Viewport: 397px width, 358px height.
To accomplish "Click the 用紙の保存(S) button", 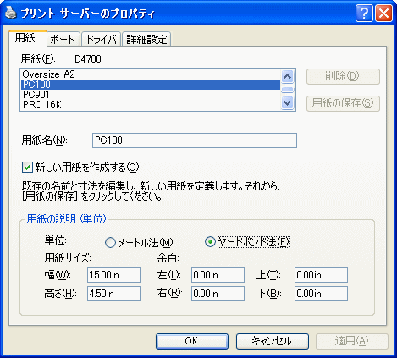I will coord(343,103).
